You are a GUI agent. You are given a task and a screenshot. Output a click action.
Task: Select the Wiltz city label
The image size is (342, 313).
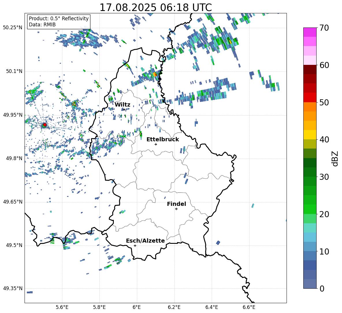122,105
